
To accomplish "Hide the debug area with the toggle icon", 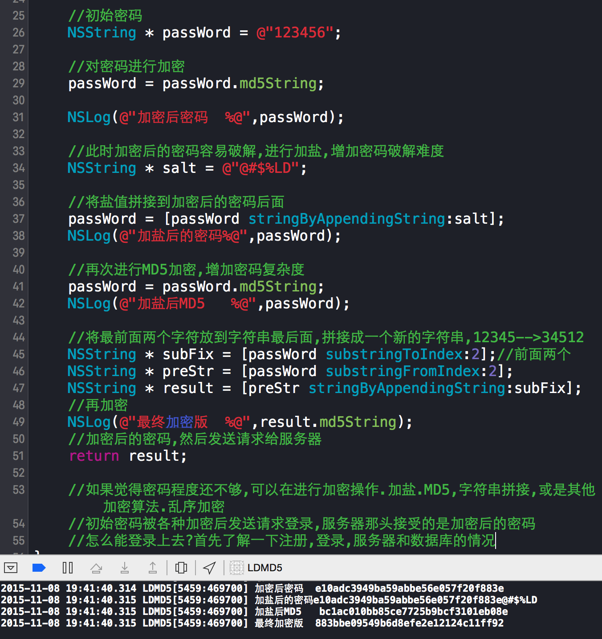I will coord(10,568).
